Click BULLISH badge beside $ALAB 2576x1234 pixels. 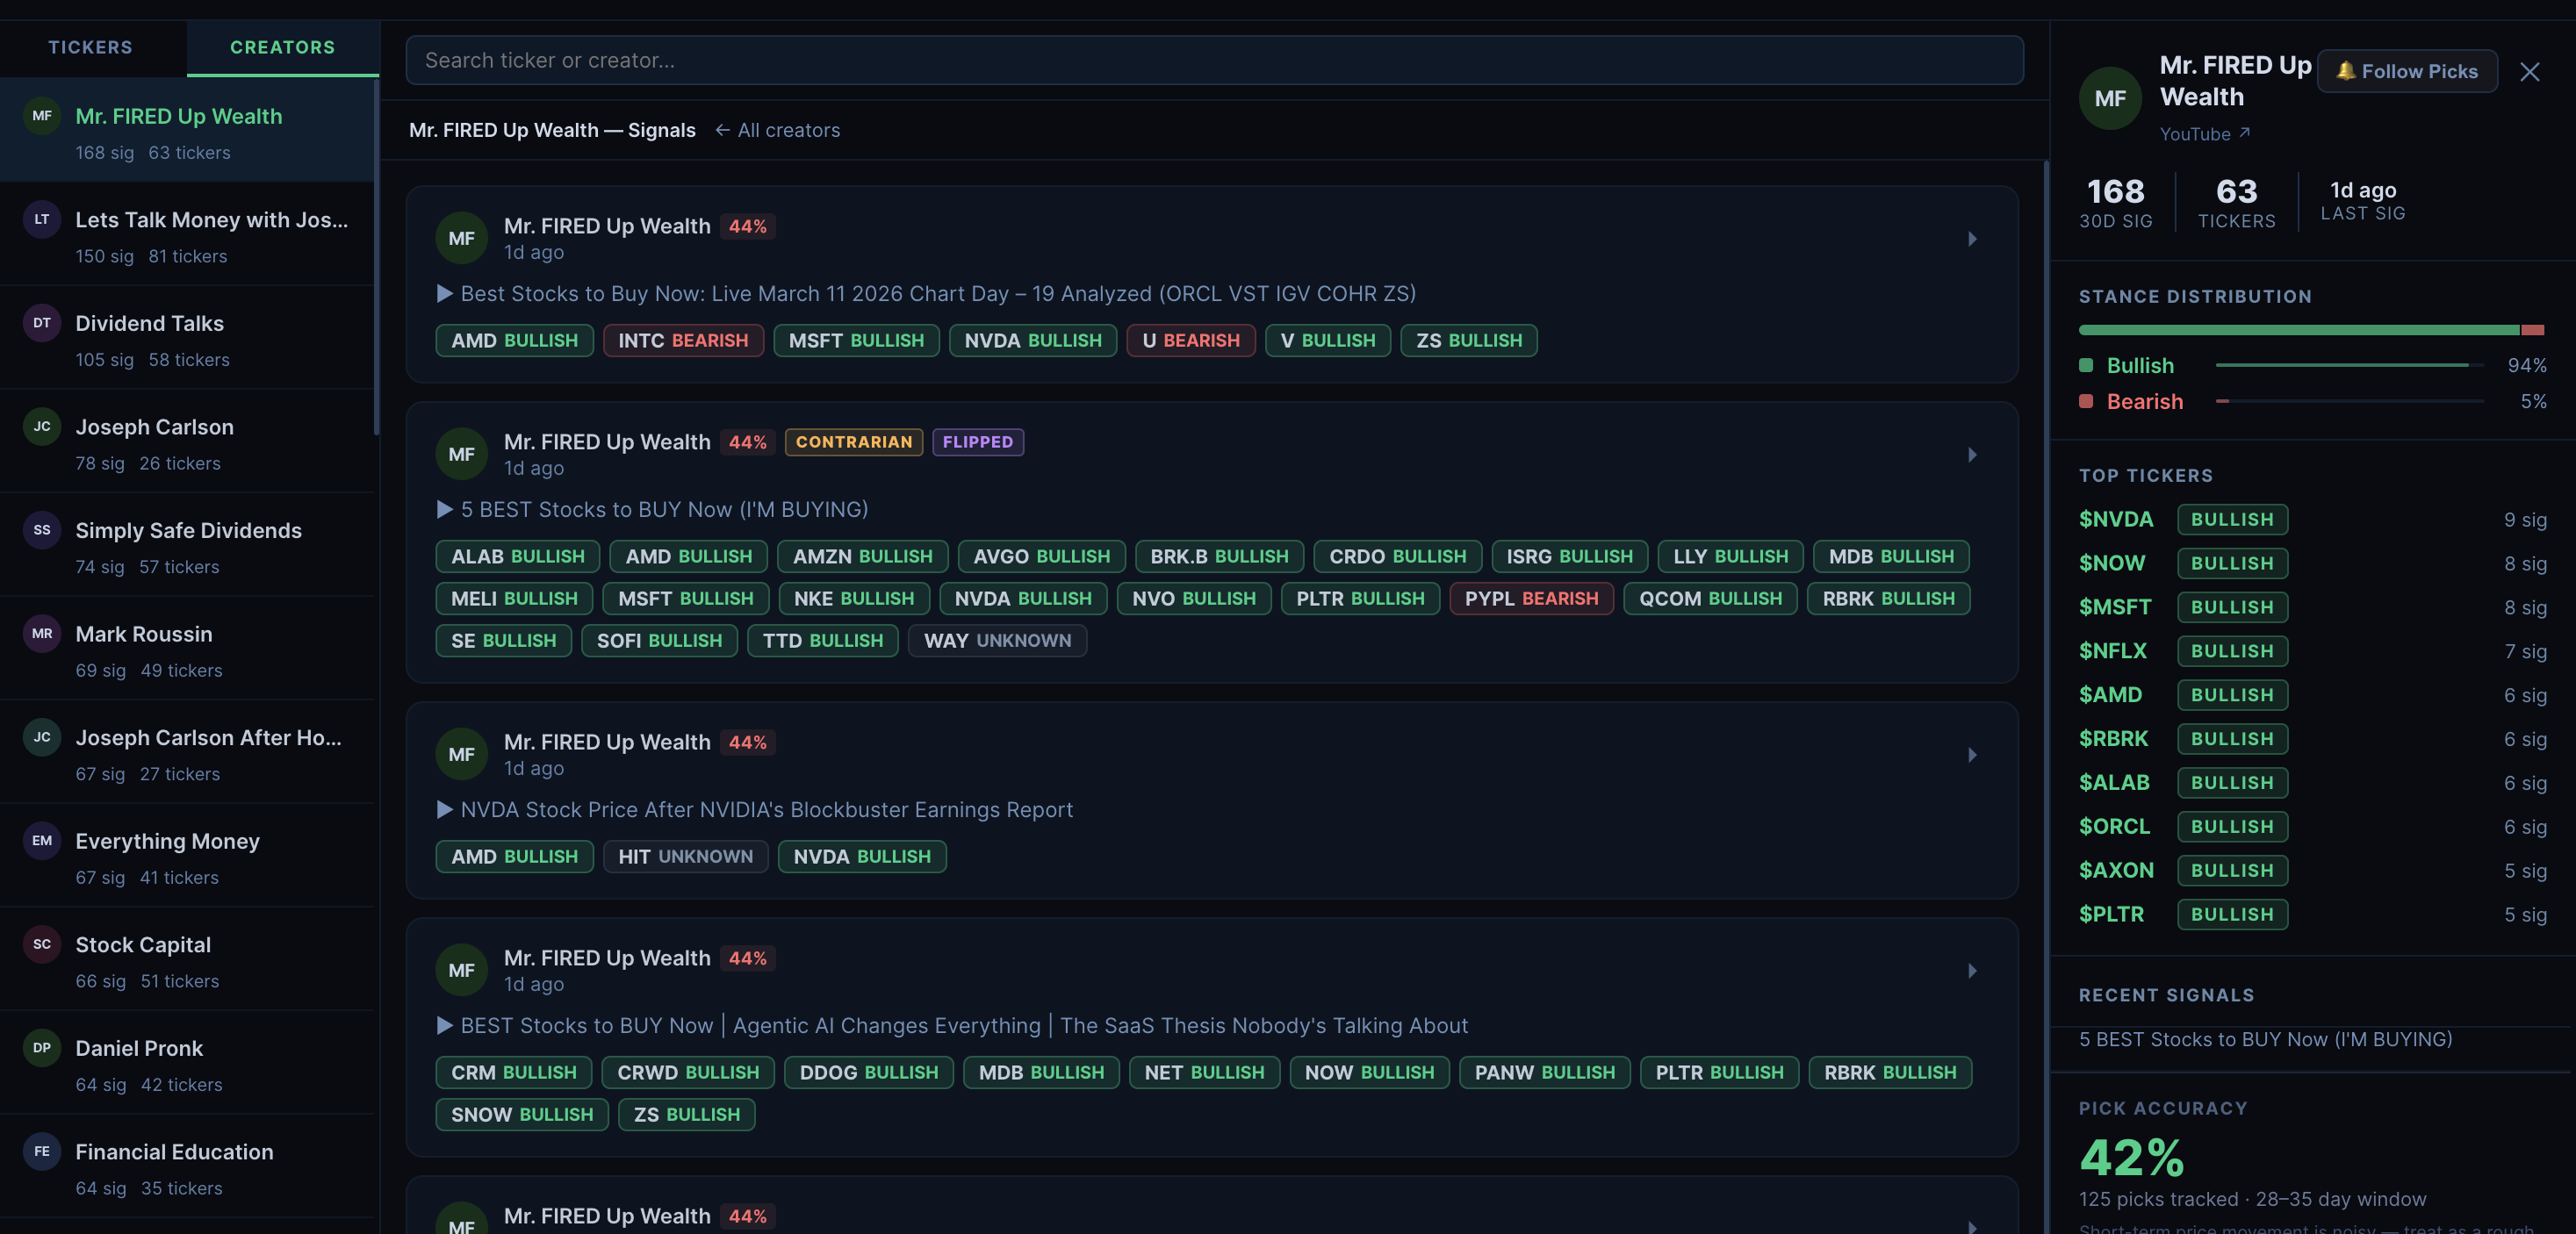click(2232, 783)
